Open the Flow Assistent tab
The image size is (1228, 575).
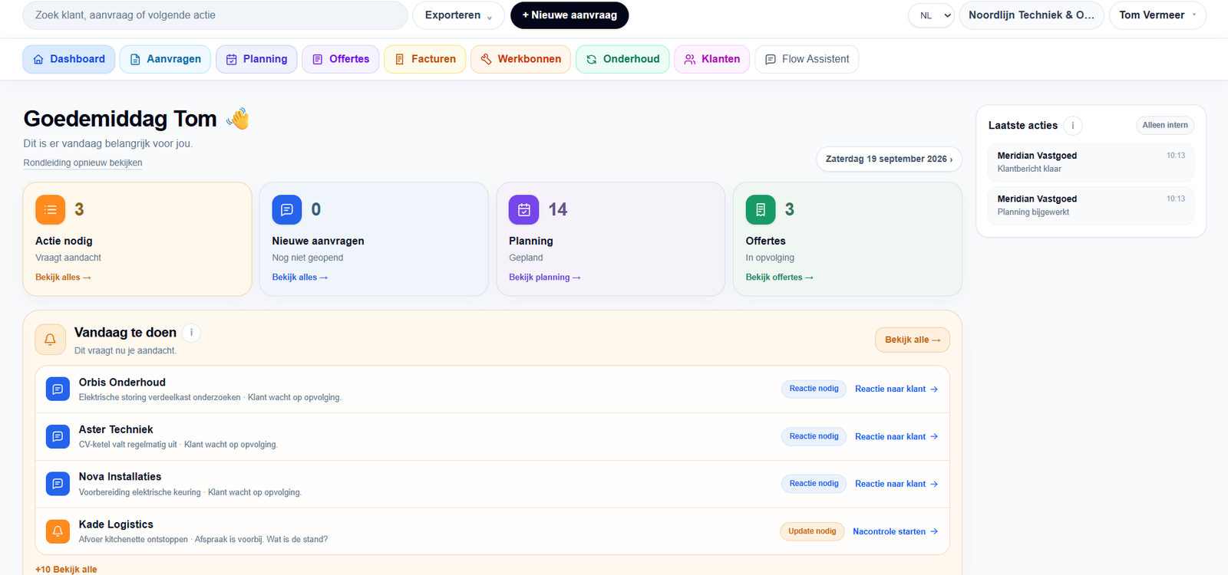tap(807, 59)
